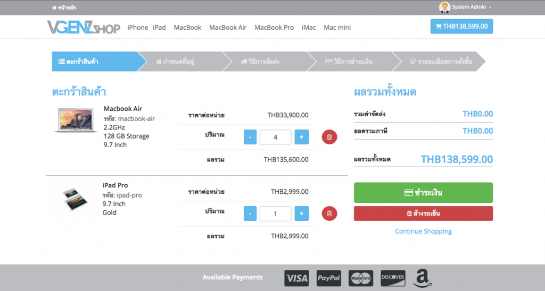The width and height of the screenshot is (545, 291).
Task: Click the macbook-air product code text
Action: click(x=136, y=118)
